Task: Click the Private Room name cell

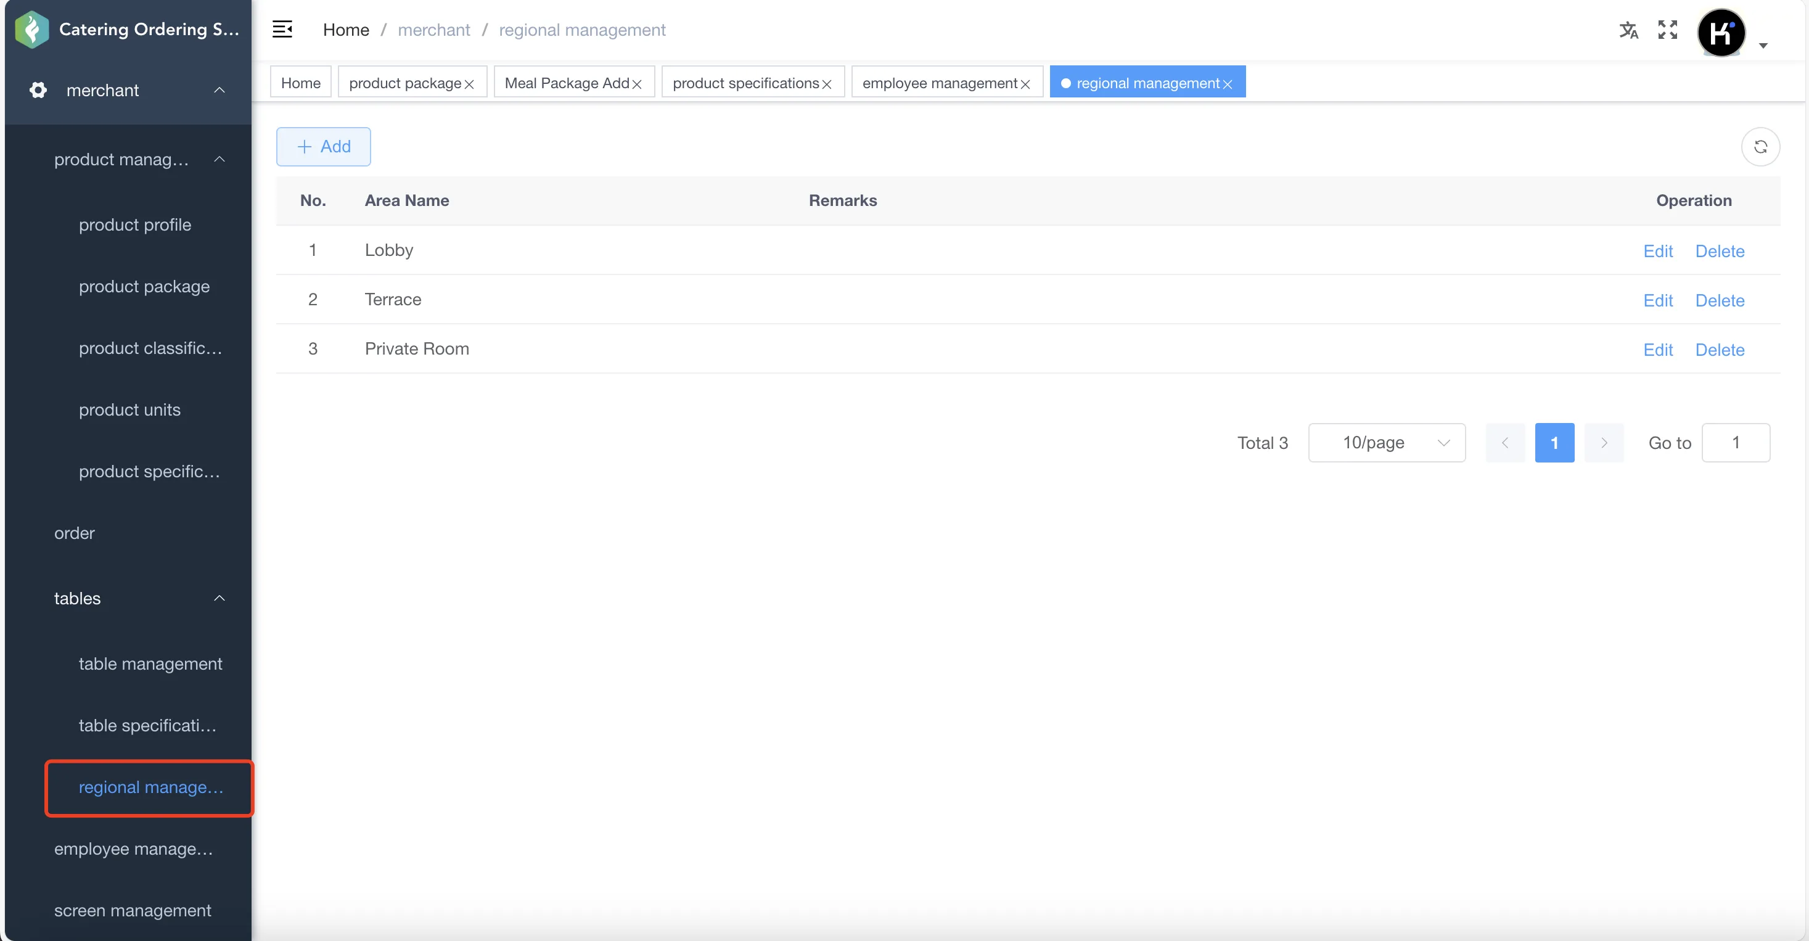Action: click(x=416, y=349)
